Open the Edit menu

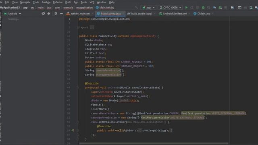click(7, 2)
